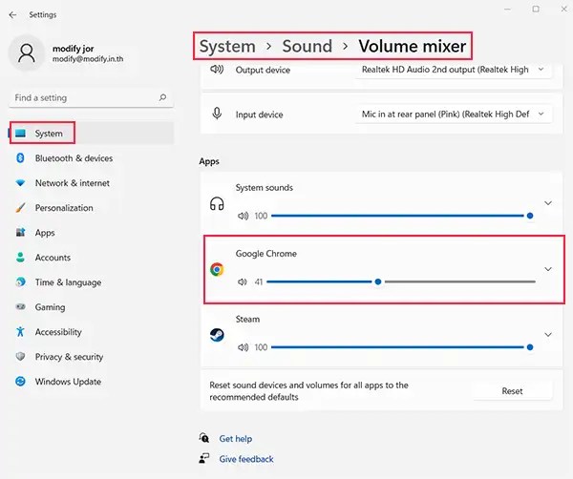Screen dimensions: 573x479
Task: Click the Find a setting field
Action: pos(91,98)
